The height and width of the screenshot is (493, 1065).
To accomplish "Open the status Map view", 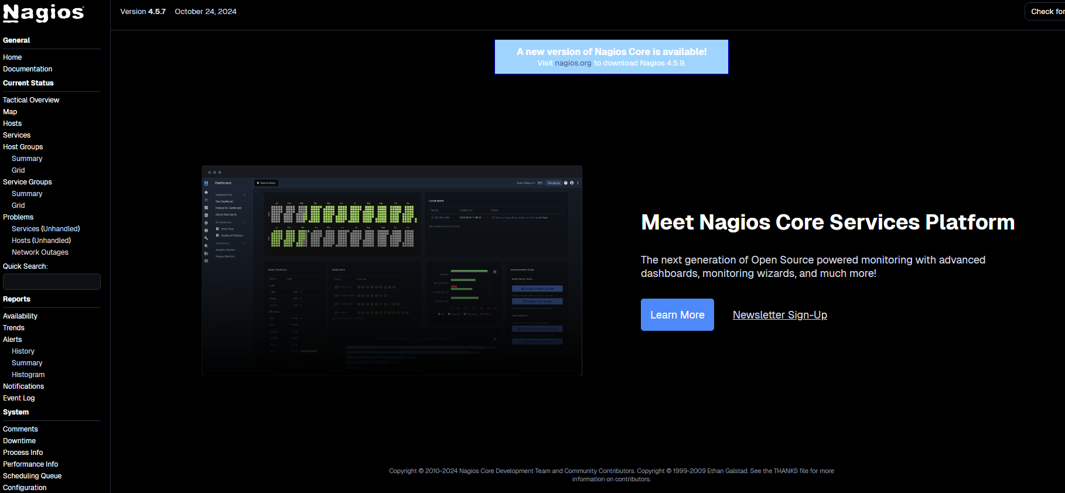I will (x=10, y=112).
